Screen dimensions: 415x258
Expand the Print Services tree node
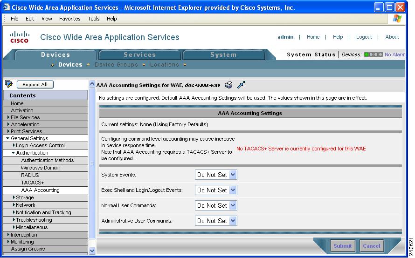[8, 131]
